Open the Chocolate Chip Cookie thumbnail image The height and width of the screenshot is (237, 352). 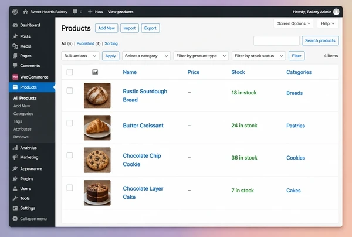97,160
